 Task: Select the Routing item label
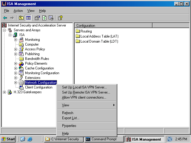click(x=86, y=31)
